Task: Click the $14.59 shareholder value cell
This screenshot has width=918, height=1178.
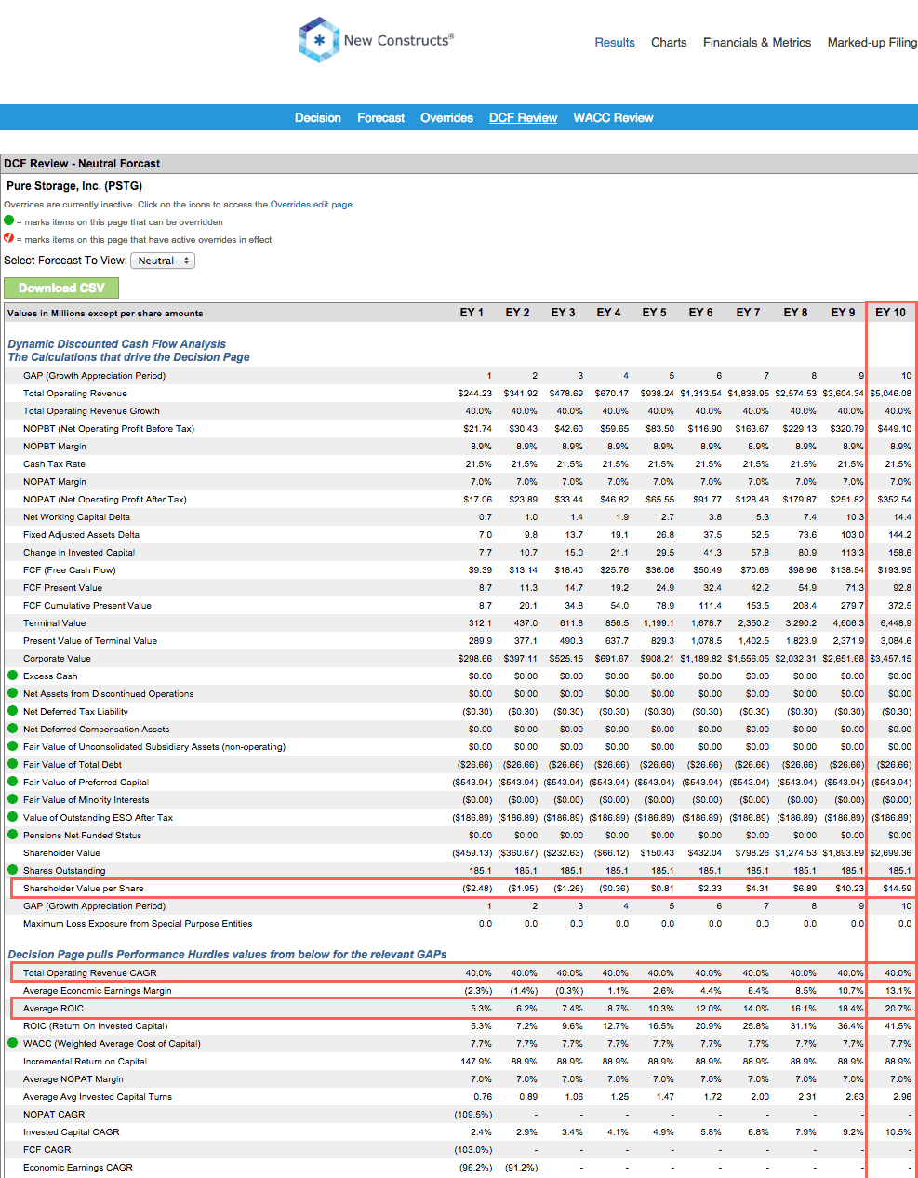Action: click(x=898, y=888)
